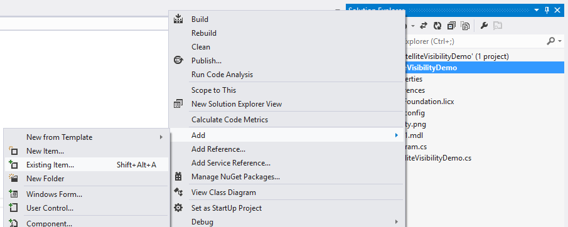Select the highlighted VisibilityDemo project node
Image resolution: width=568 pixels, height=227 pixels.
tap(485, 67)
